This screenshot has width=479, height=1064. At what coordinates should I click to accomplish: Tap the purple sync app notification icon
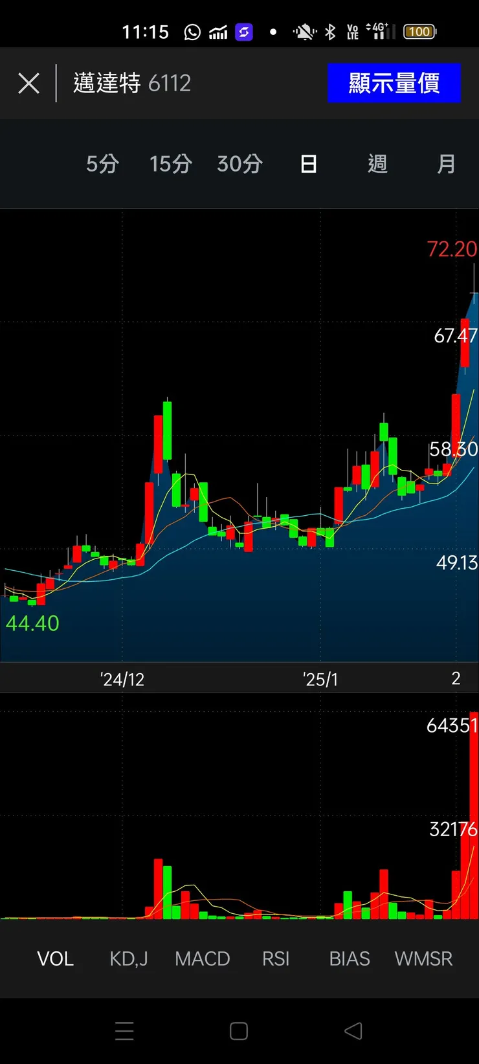coord(244,32)
